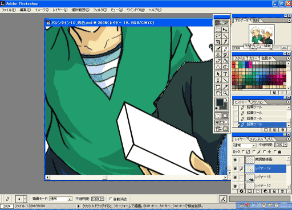Select the Lasso tool
The image size is (292, 210).
pos(218,36)
